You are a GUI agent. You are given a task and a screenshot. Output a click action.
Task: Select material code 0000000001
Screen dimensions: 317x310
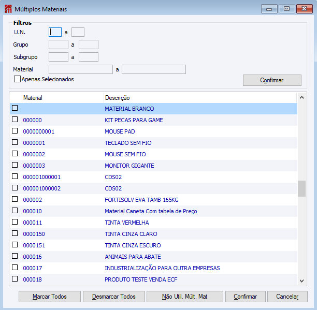coord(39,131)
